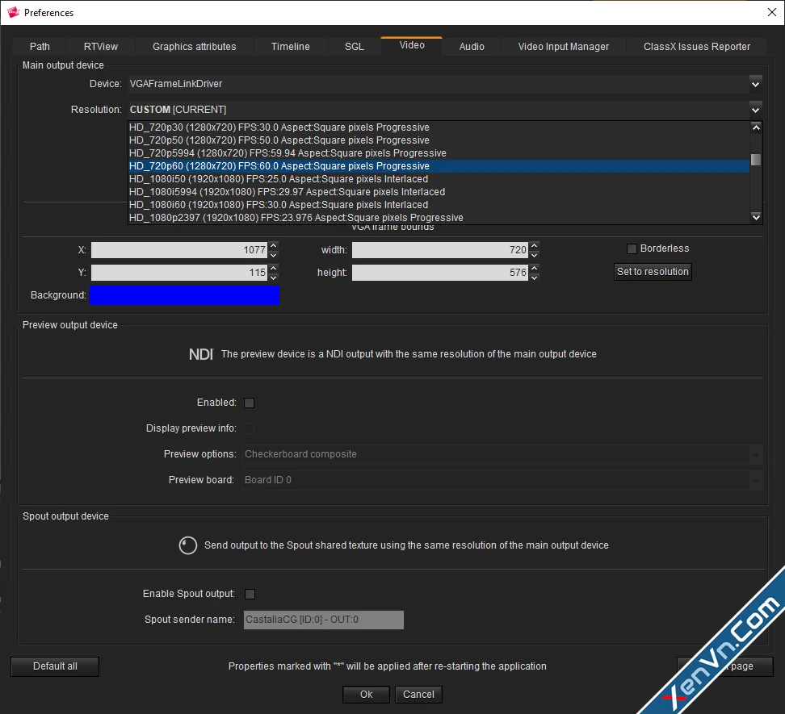
Task: Open ClassX Issues Reporter tab
Action: click(696, 47)
